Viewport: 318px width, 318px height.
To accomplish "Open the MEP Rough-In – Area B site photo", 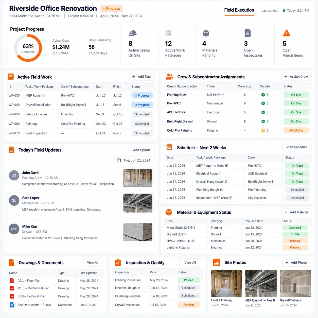I will tap(261, 283).
